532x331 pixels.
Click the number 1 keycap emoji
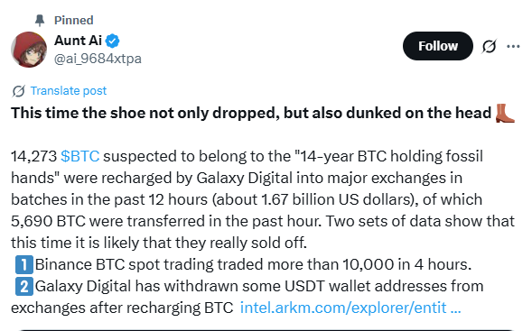click(x=24, y=265)
